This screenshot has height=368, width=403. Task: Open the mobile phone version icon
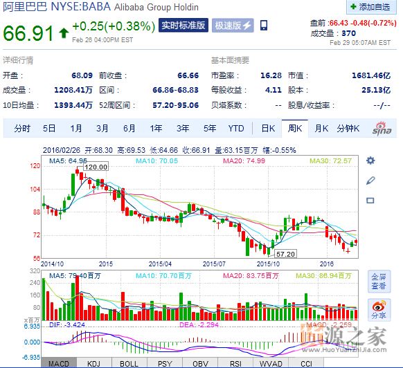264,26
